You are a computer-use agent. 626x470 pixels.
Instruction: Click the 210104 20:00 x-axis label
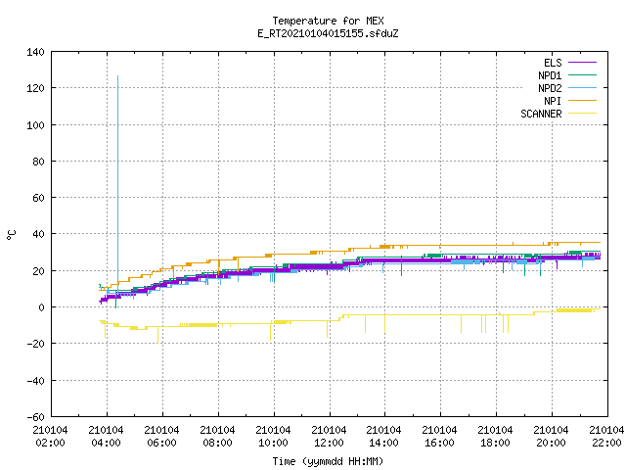point(552,437)
